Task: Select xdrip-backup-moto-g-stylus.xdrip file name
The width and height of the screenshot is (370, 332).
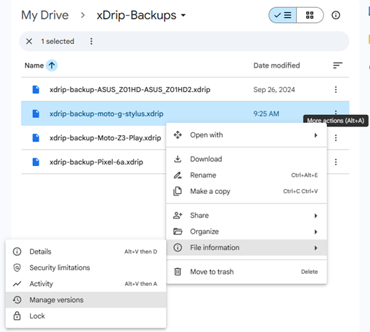Action: (x=106, y=114)
